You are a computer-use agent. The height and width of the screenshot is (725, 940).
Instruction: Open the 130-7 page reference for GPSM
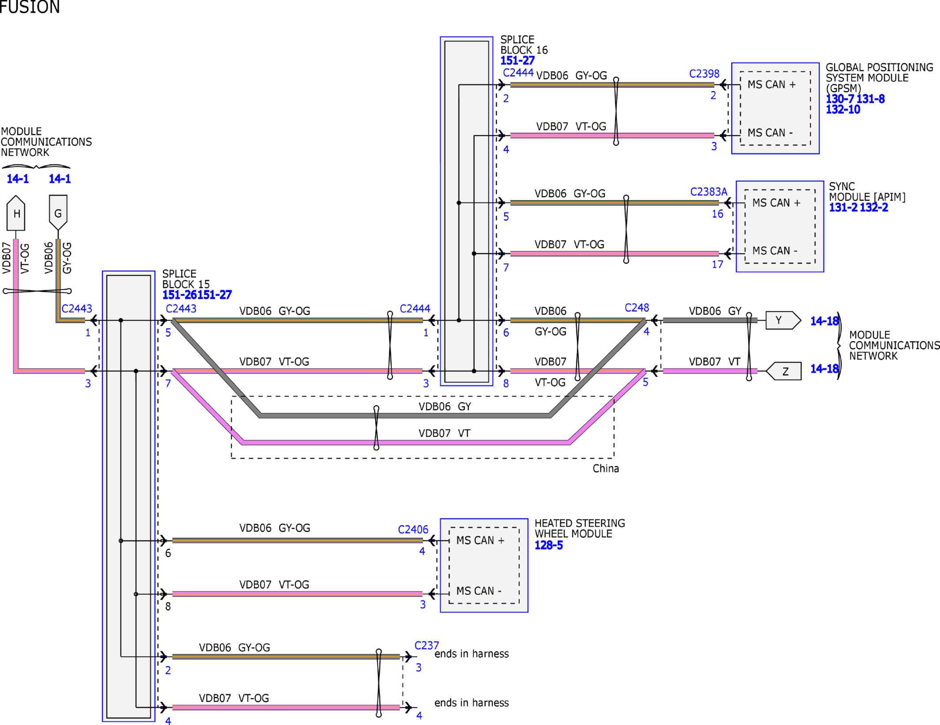[840, 99]
